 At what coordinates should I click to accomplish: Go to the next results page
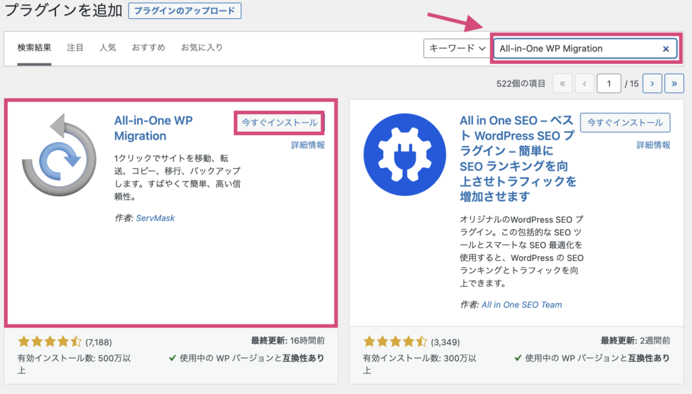pyautogui.click(x=652, y=83)
